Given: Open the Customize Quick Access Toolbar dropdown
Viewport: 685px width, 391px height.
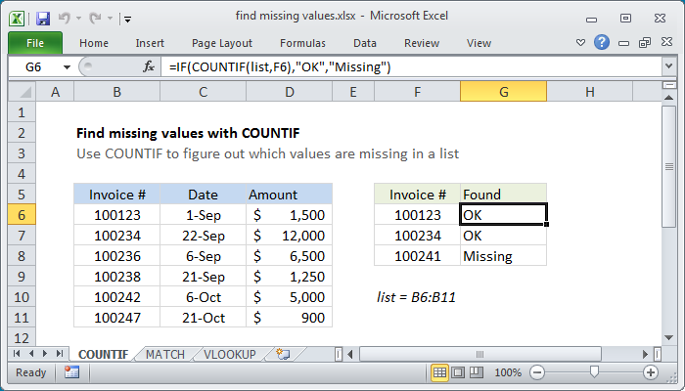Looking at the screenshot, I should [x=128, y=18].
